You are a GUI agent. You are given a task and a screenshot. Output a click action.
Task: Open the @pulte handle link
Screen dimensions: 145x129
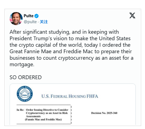(x=30, y=22)
